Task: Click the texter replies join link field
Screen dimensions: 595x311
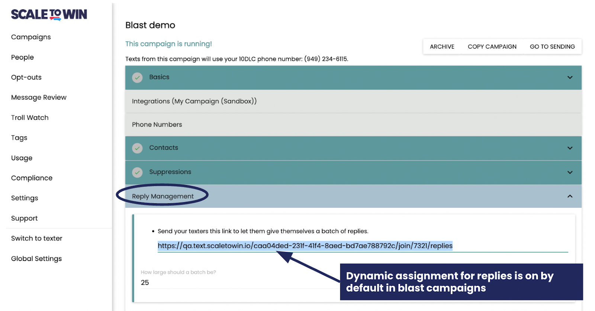Action: tap(363, 246)
